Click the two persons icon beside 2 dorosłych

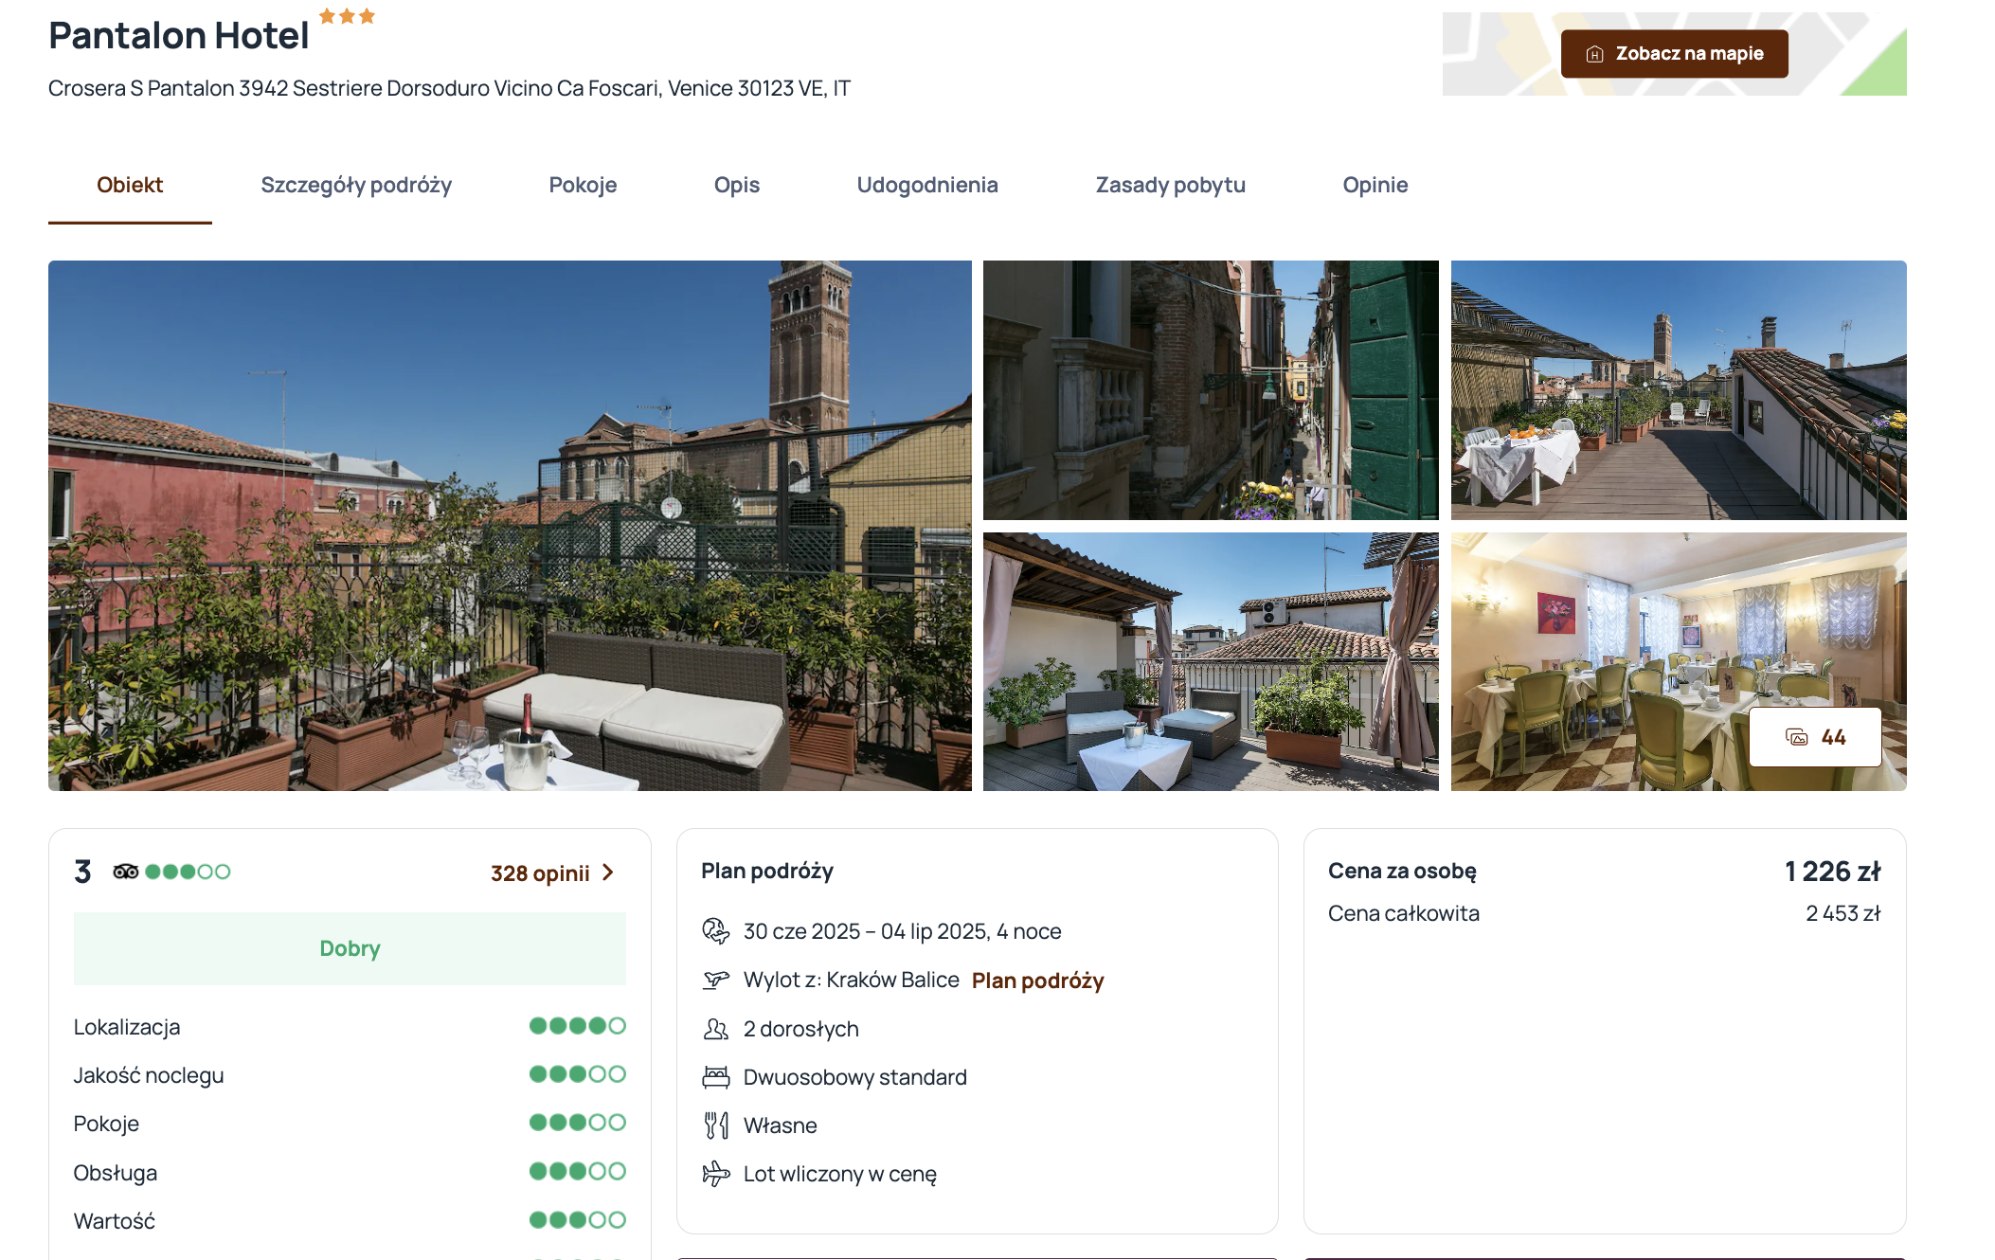pyautogui.click(x=715, y=1029)
